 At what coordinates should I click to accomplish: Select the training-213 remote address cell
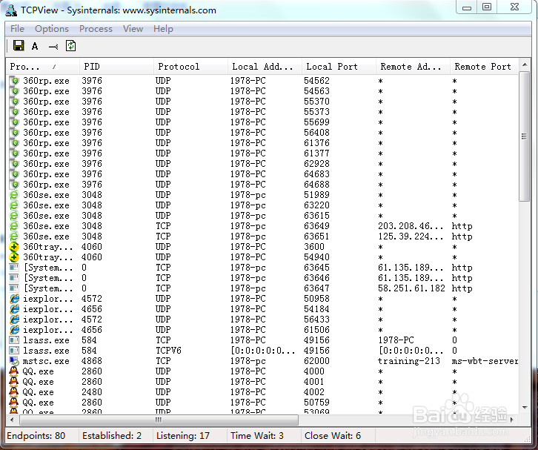coord(409,361)
